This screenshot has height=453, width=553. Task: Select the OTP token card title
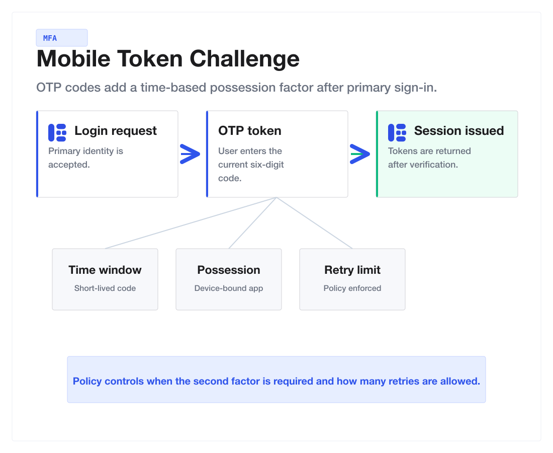click(250, 131)
